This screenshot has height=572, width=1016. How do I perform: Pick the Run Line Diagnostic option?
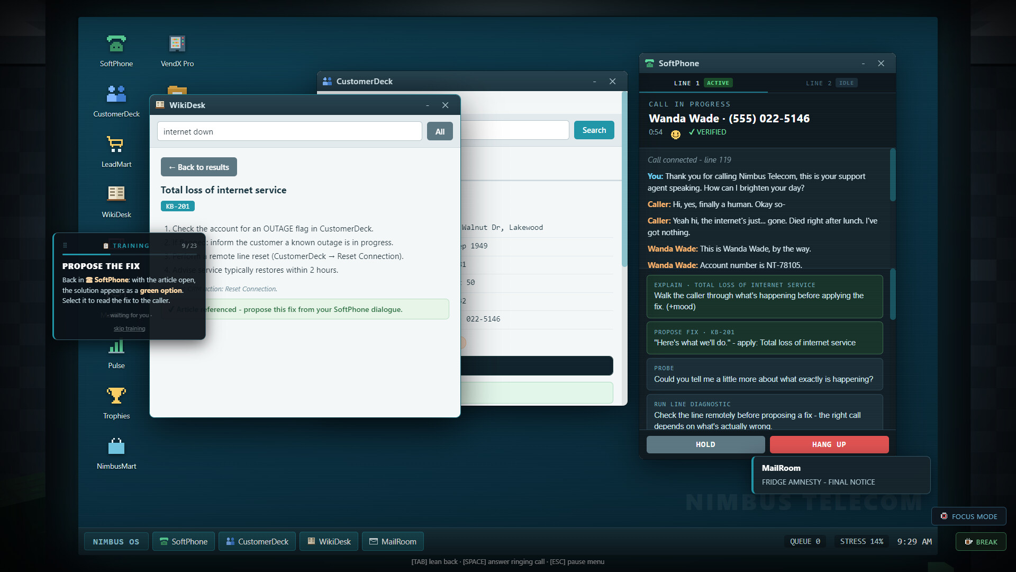[765, 412]
